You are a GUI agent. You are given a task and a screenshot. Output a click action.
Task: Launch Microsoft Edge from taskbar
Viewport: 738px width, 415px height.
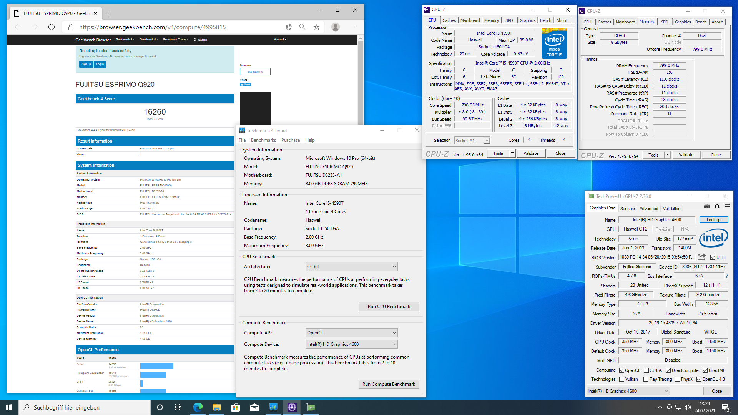click(x=198, y=407)
